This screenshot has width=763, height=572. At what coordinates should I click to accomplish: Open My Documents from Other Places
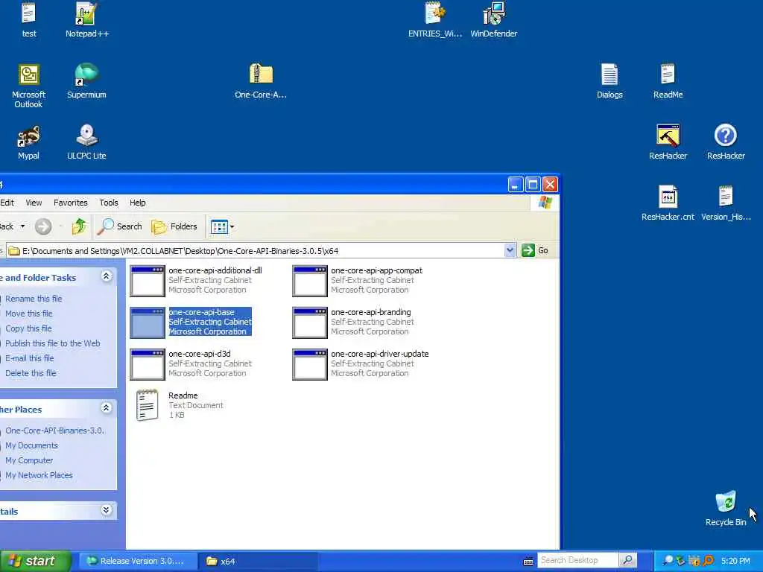[31, 445]
